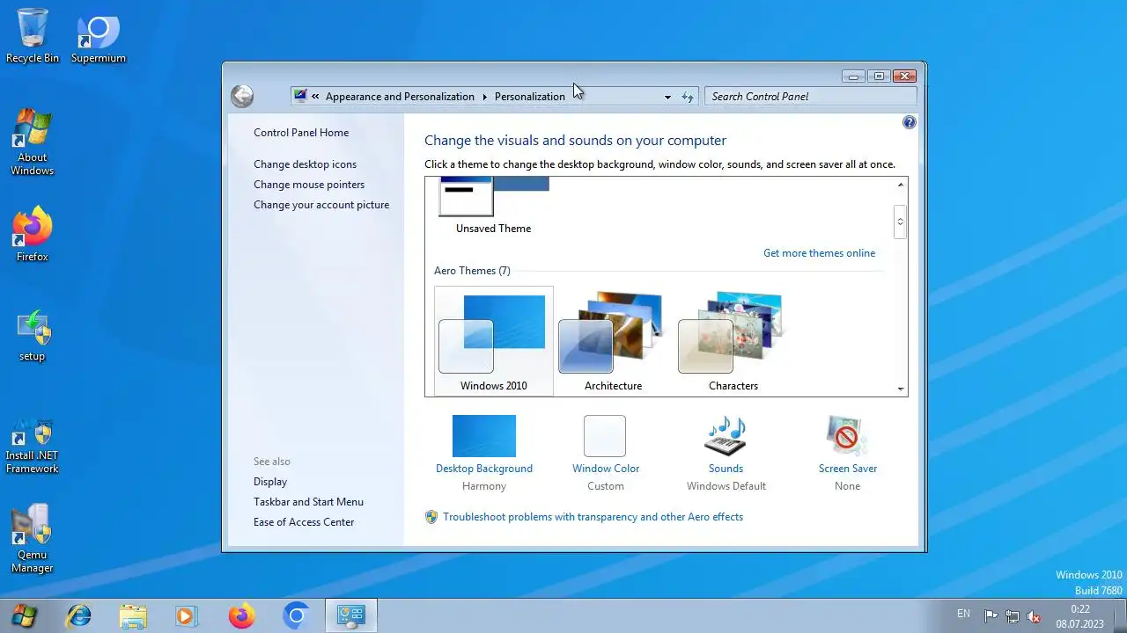Launch Firefox from the taskbar
This screenshot has width=1127, height=633.
(241, 615)
